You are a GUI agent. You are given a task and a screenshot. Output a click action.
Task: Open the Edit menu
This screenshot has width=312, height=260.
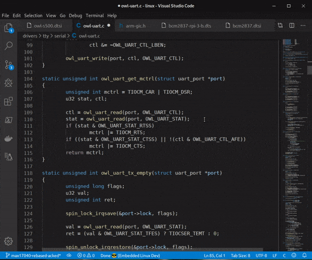(x=17, y=16)
